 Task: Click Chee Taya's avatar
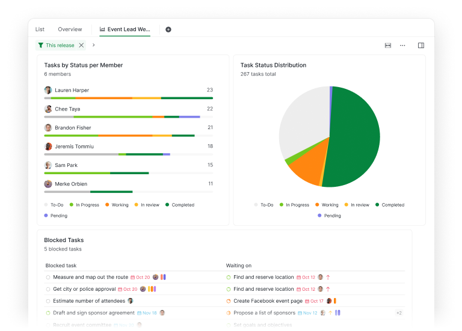48,109
